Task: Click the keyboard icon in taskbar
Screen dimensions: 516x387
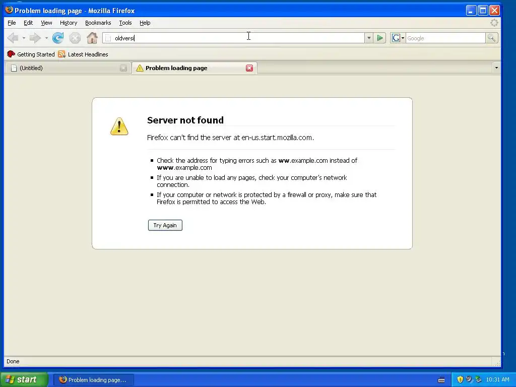Action: pos(441,380)
